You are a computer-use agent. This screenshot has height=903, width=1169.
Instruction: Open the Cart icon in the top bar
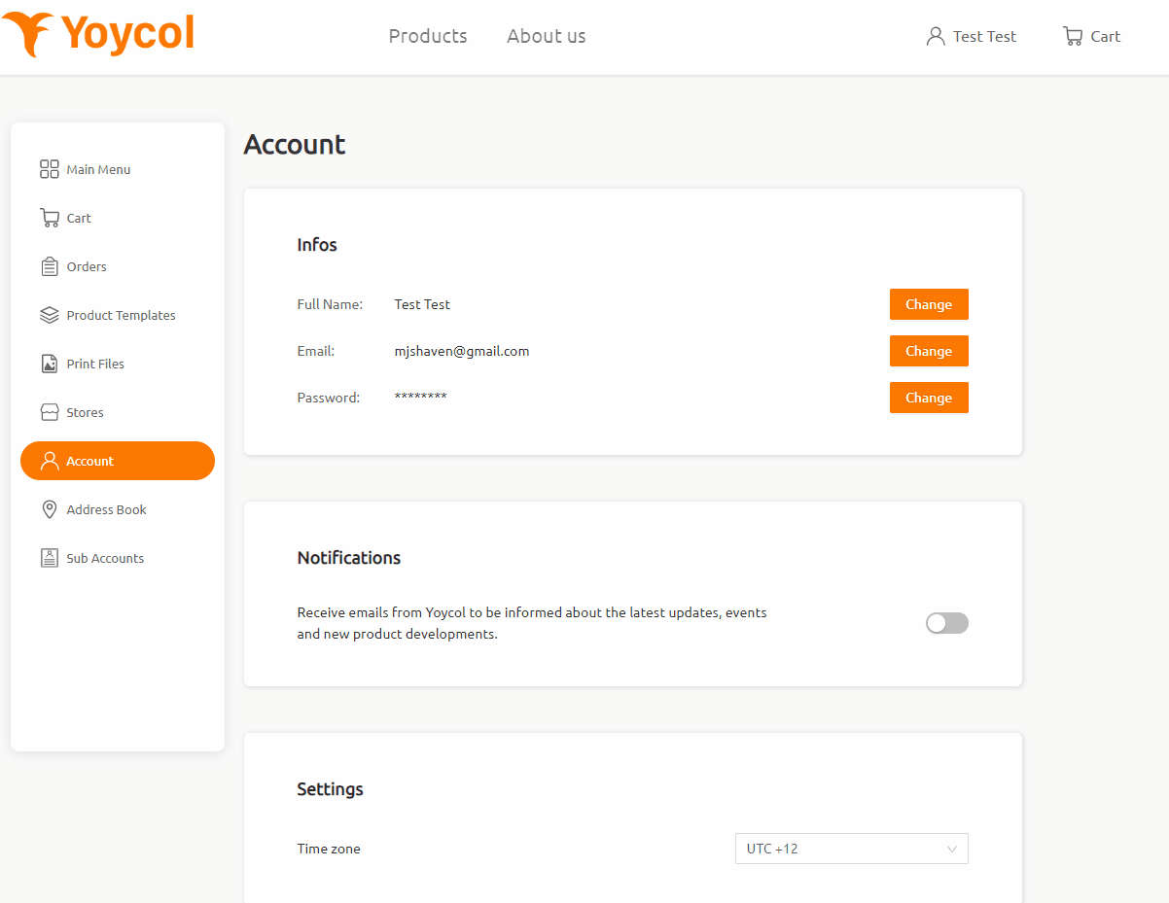(x=1074, y=35)
